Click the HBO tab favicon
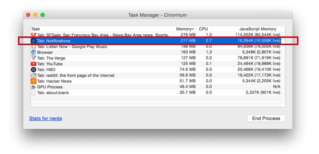 [x=34, y=70]
